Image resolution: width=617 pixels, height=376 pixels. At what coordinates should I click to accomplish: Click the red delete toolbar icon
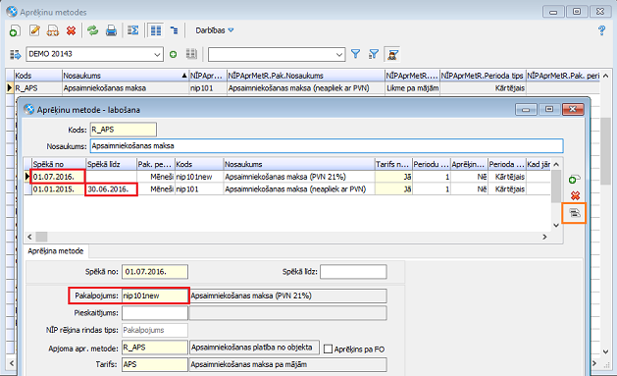[72, 30]
